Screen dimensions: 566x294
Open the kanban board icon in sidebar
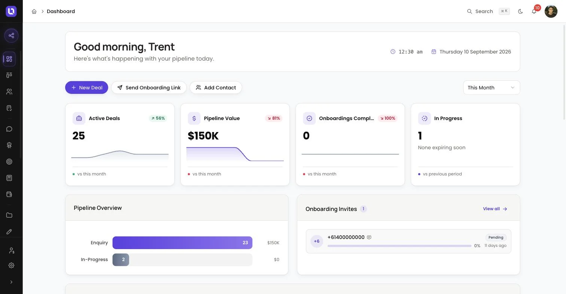[9, 75]
